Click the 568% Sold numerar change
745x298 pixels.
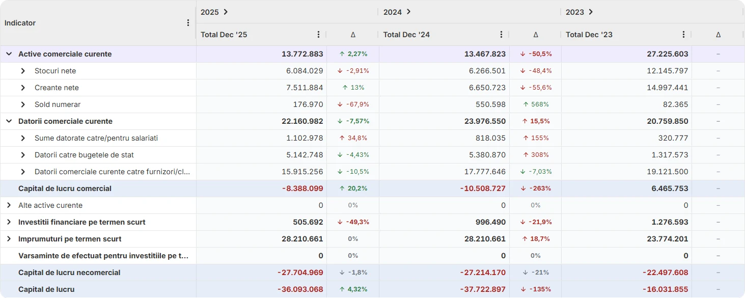[536, 104]
